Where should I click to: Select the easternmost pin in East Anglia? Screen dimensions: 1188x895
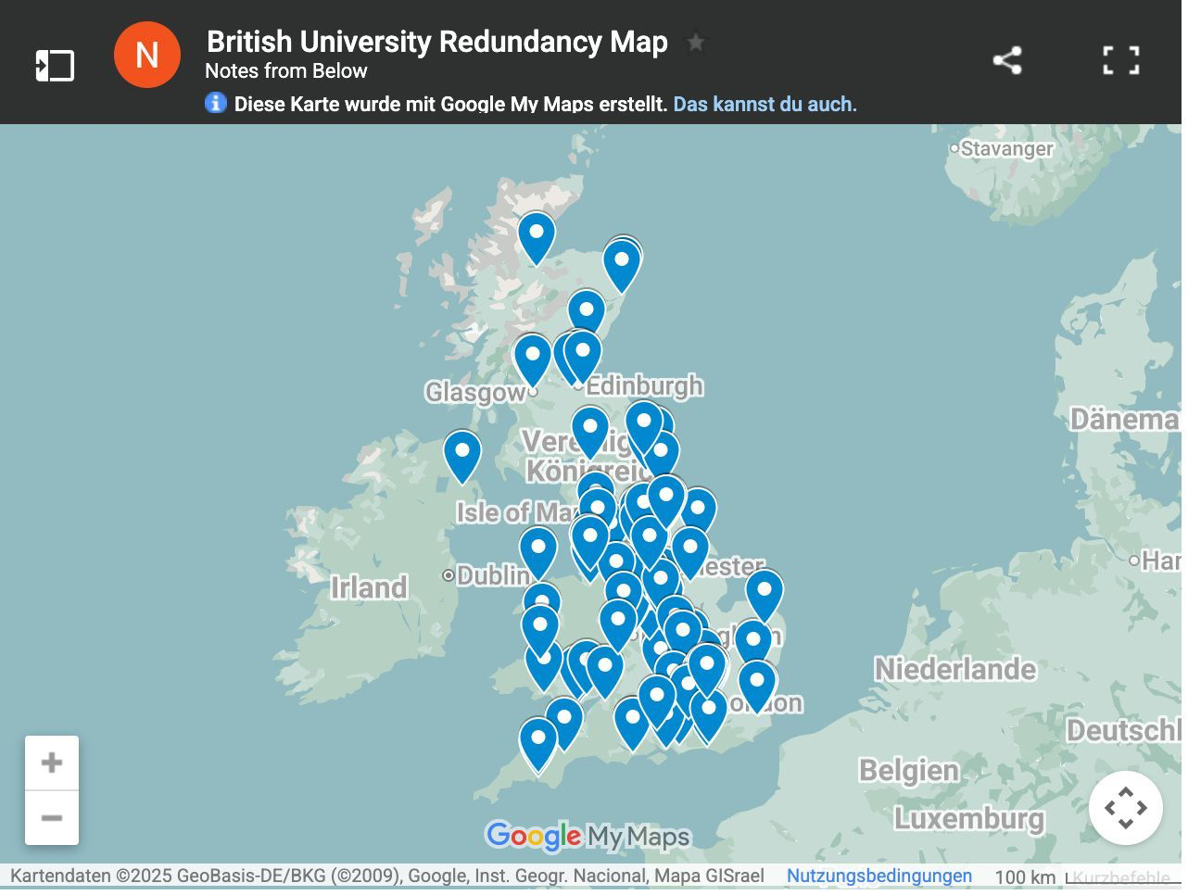tap(765, 592)
